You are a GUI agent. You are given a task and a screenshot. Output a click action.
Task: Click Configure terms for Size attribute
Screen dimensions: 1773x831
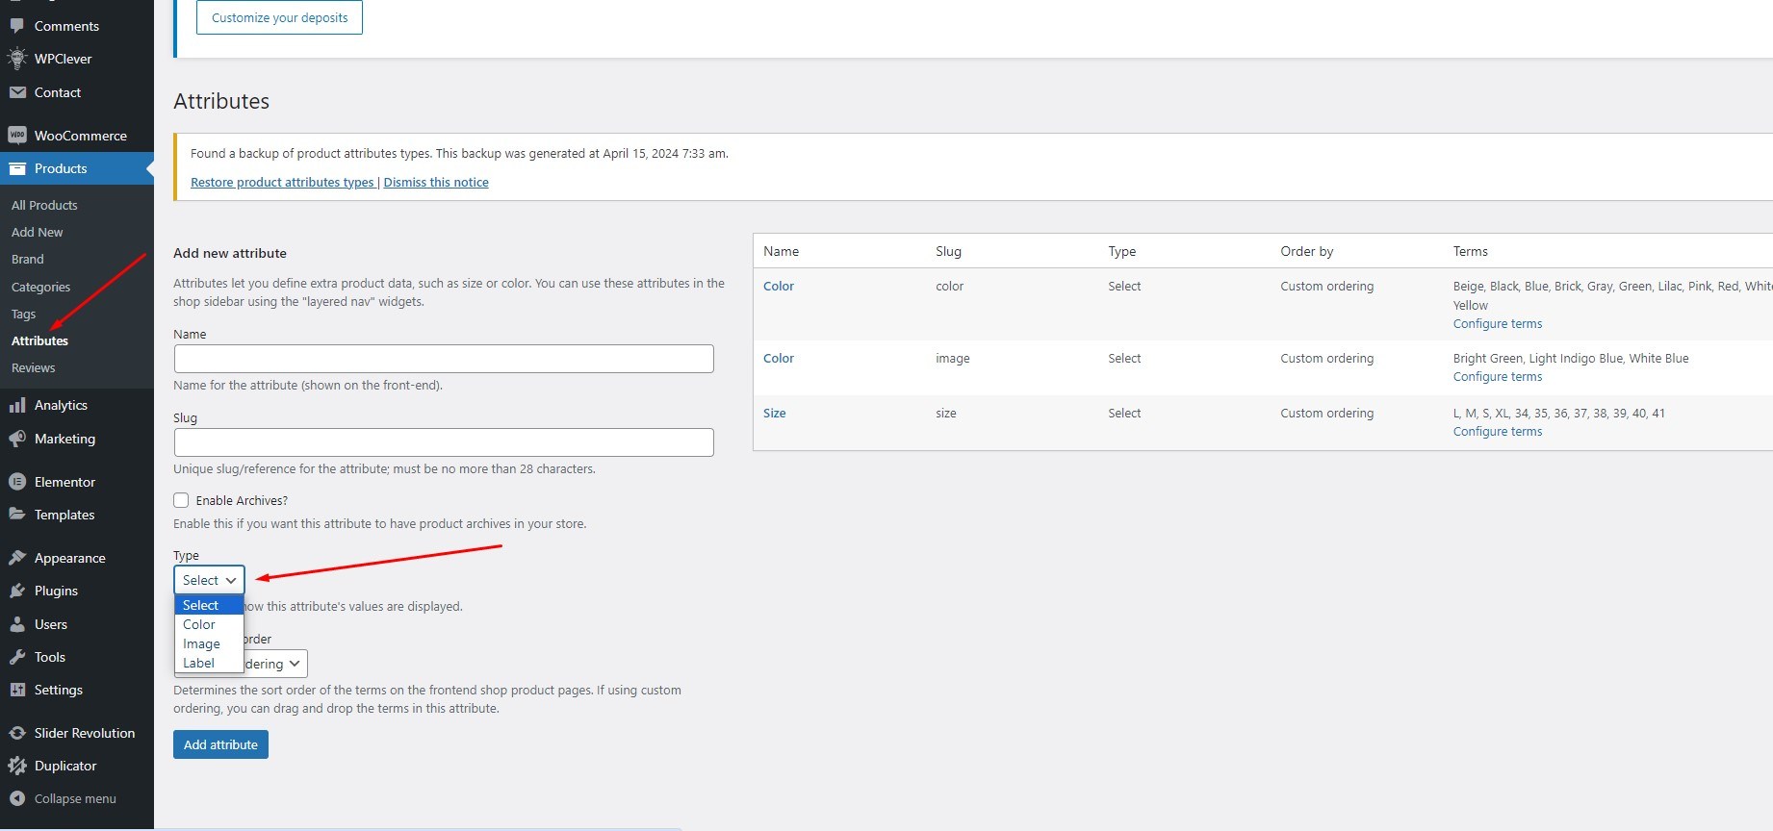click(1497, 432)
